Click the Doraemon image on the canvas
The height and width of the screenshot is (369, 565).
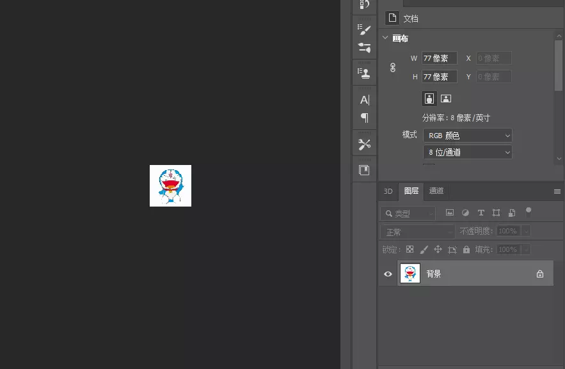point(170,185)
